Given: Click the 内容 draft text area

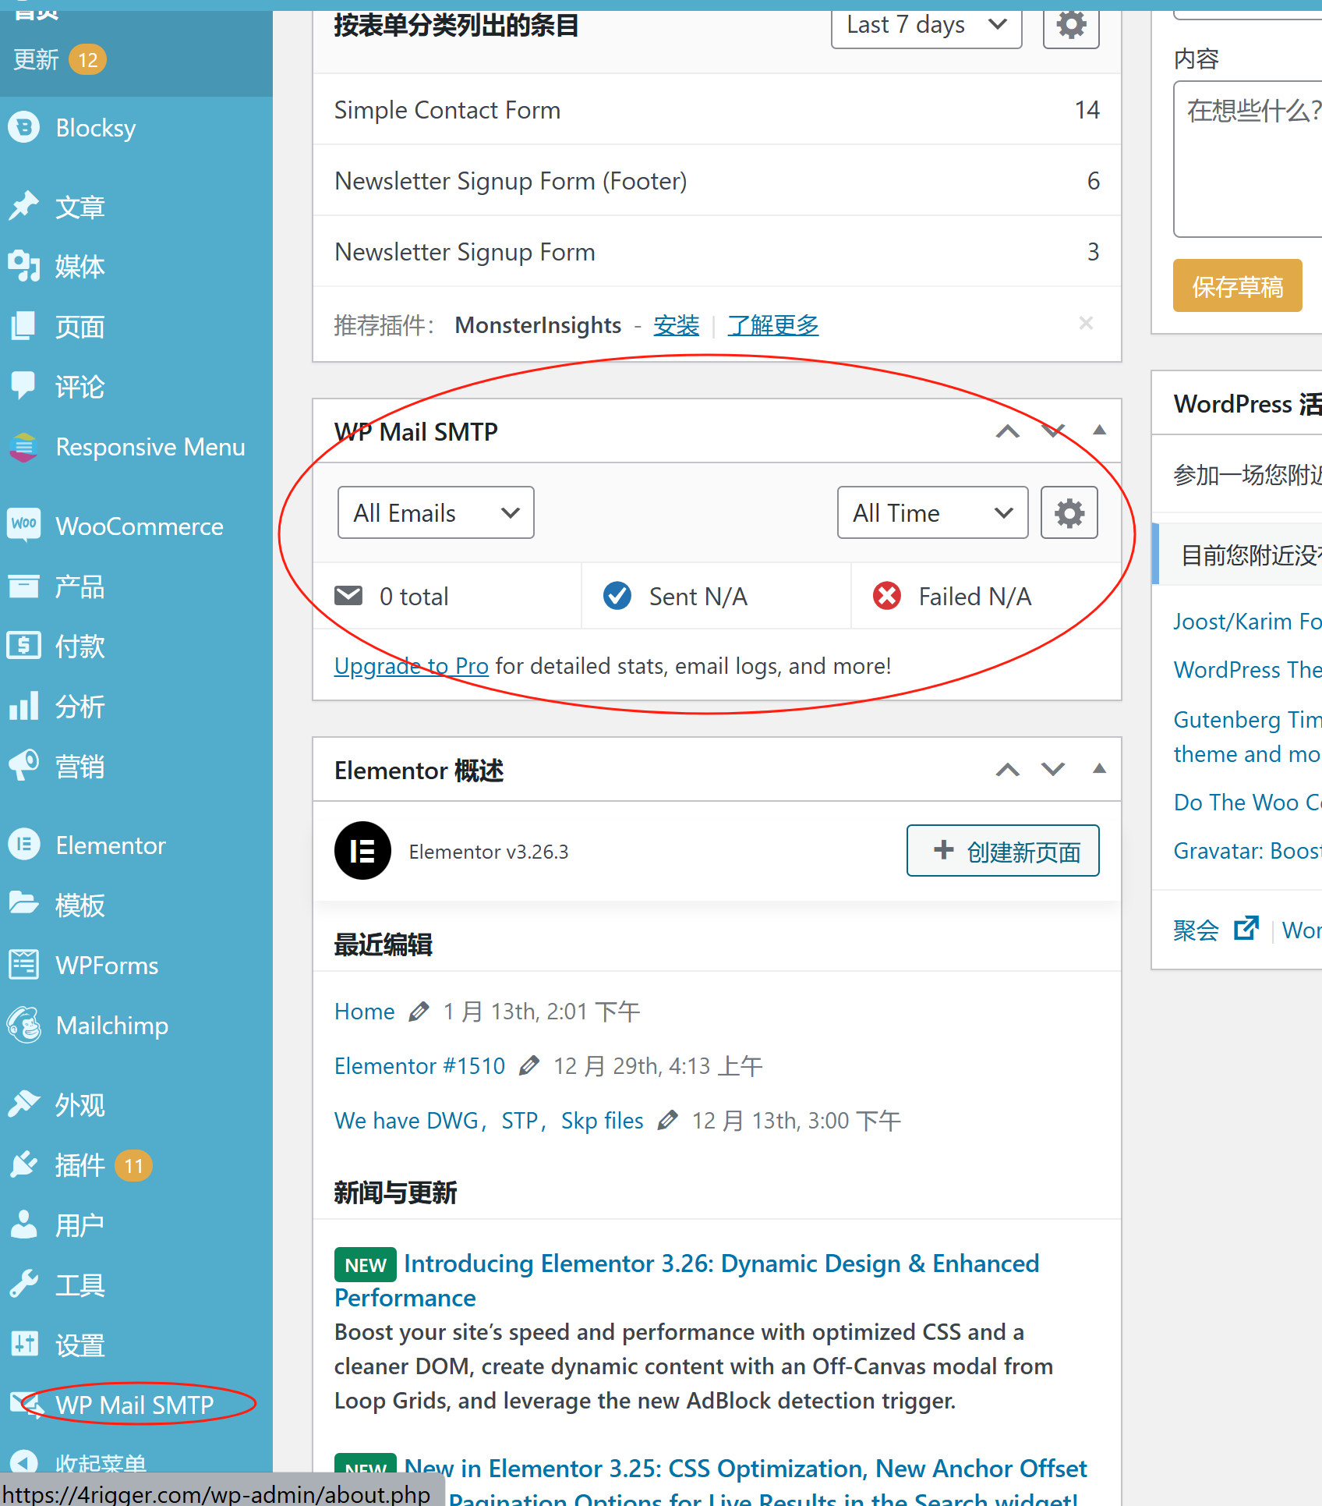Looking at the screenshot, I should pos(1248,159).
